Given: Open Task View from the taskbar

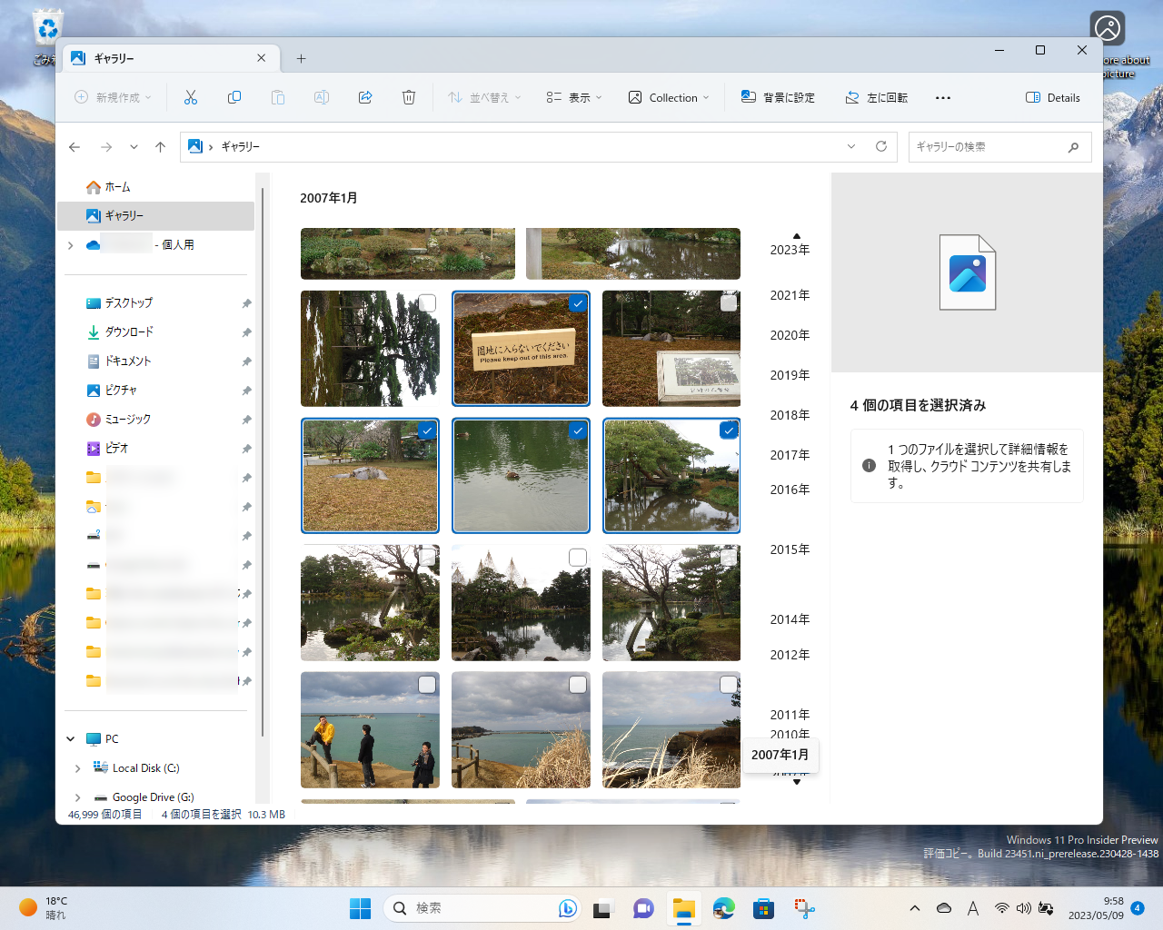Looking at the screenshot, I should [602, 908].
